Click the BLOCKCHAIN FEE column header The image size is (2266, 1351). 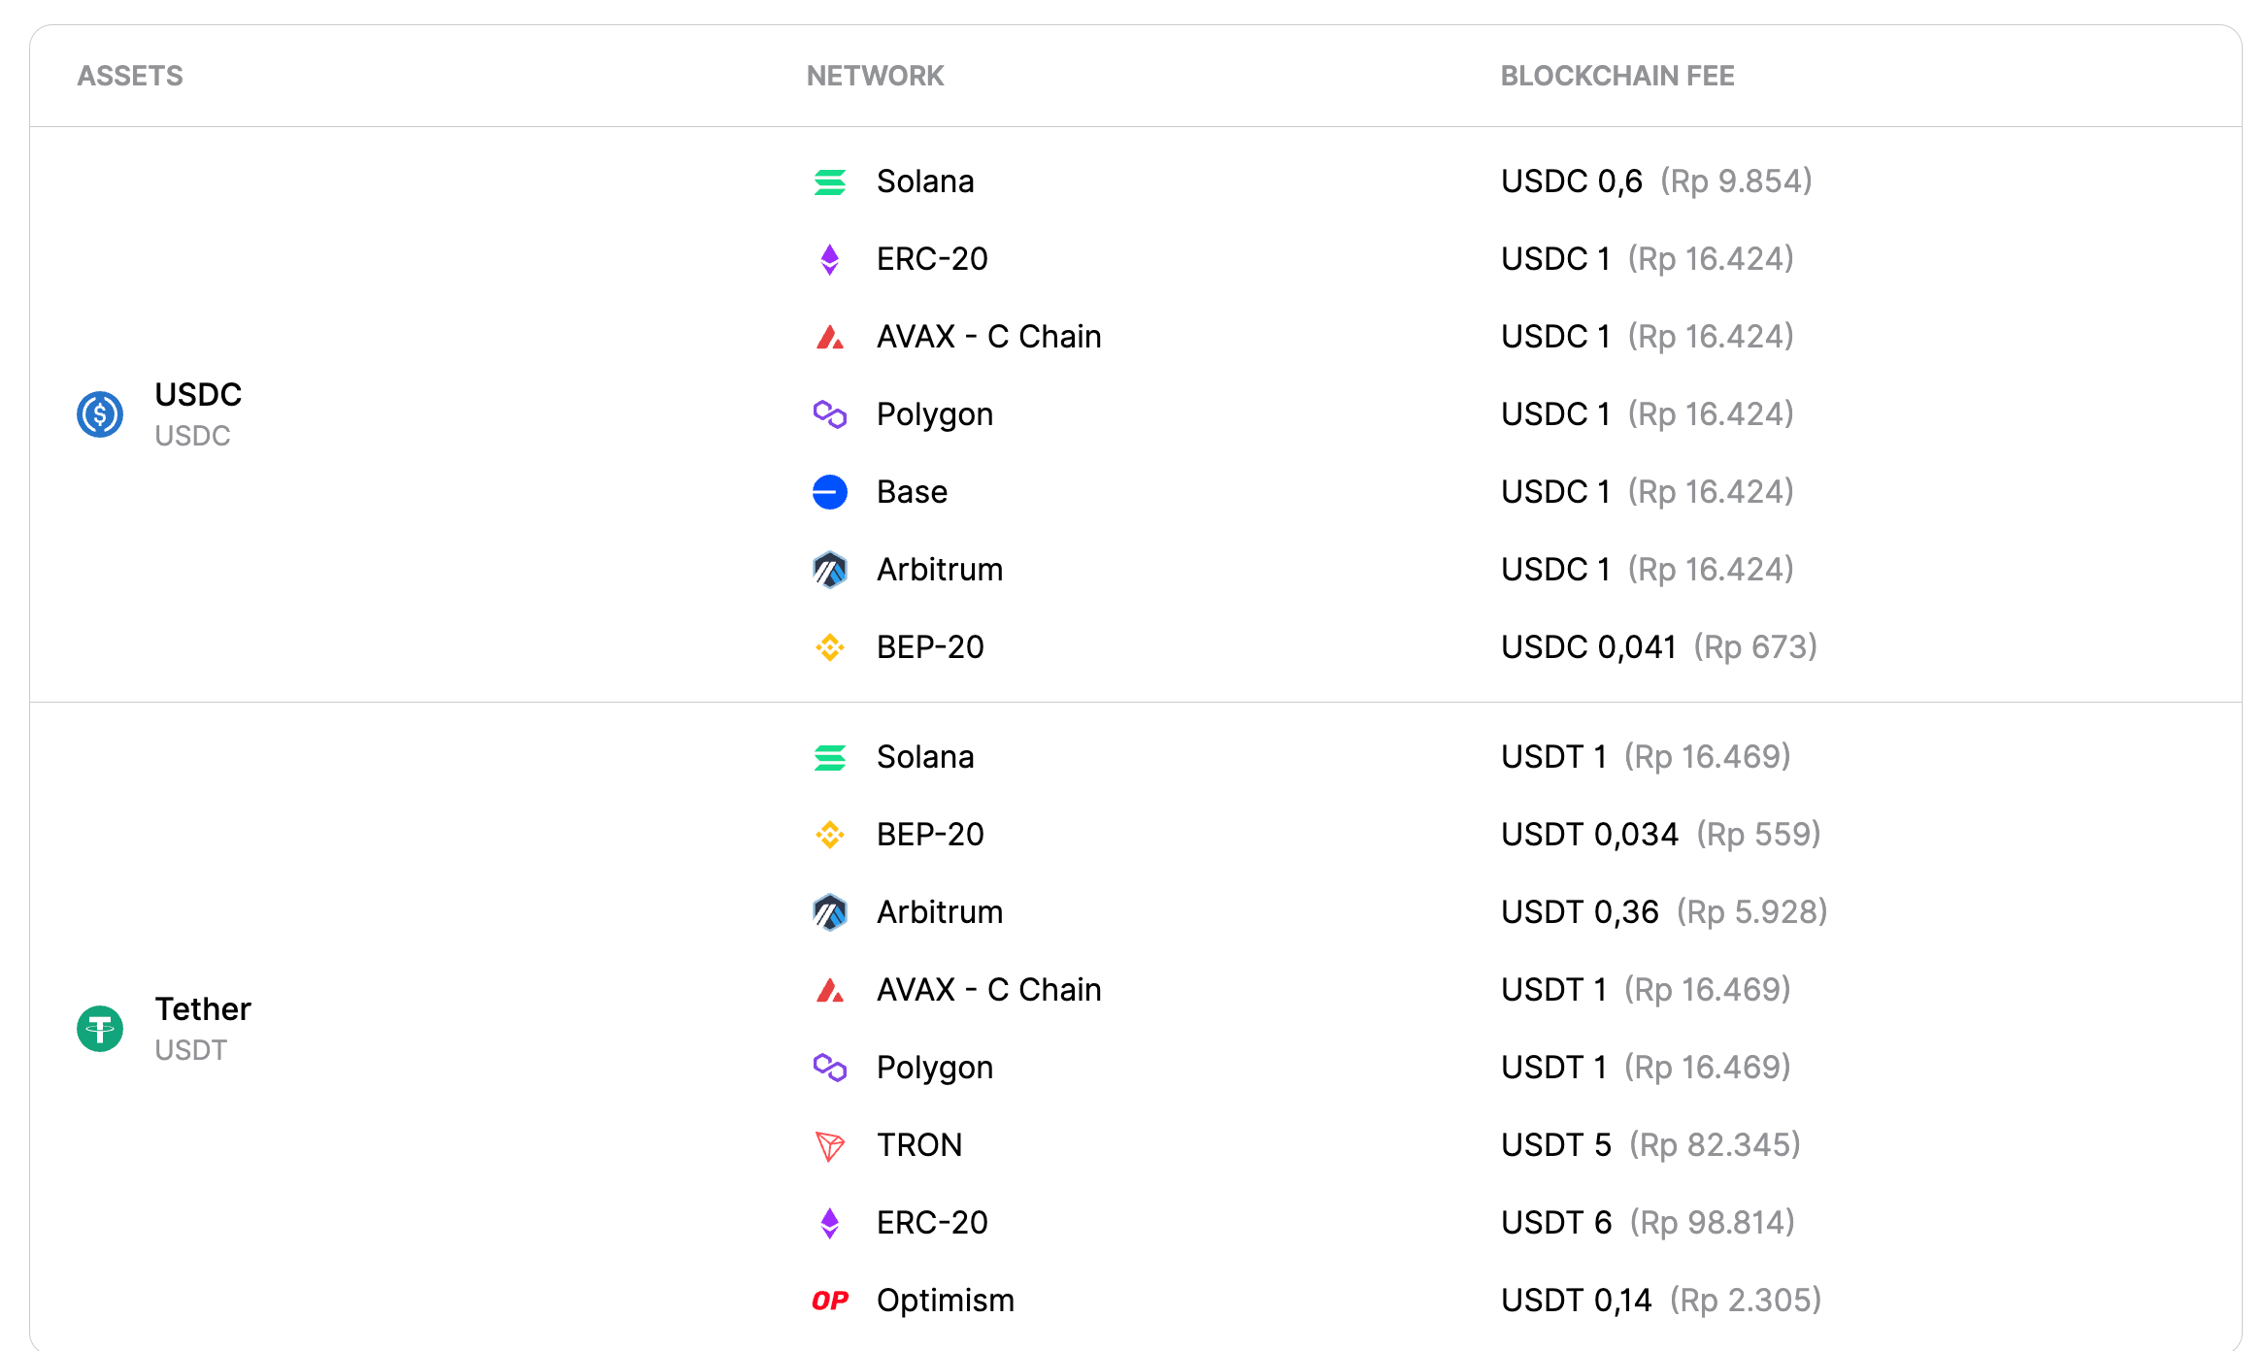(x=1617, y=76)
